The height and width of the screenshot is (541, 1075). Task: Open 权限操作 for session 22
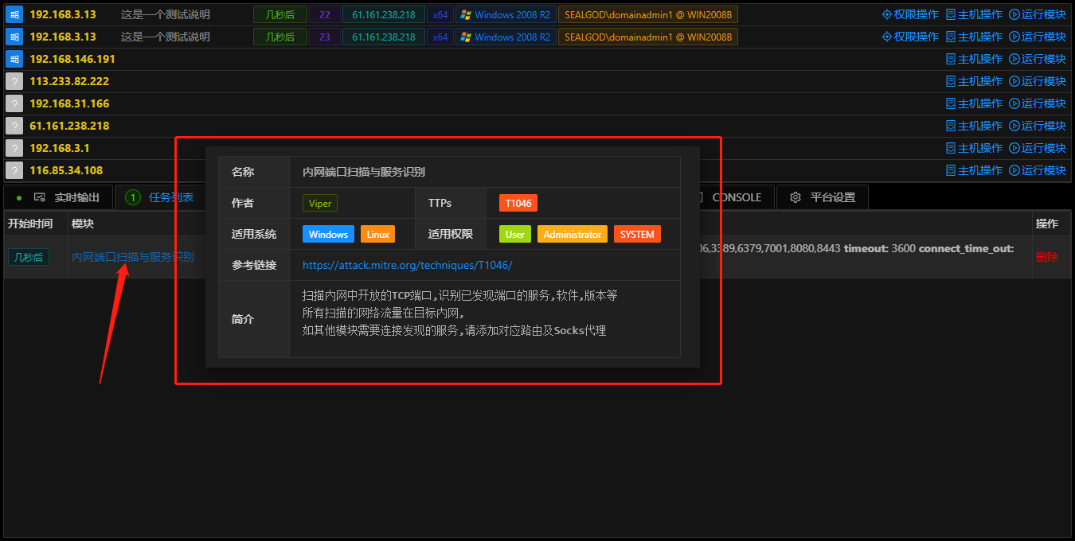(910, 14)
